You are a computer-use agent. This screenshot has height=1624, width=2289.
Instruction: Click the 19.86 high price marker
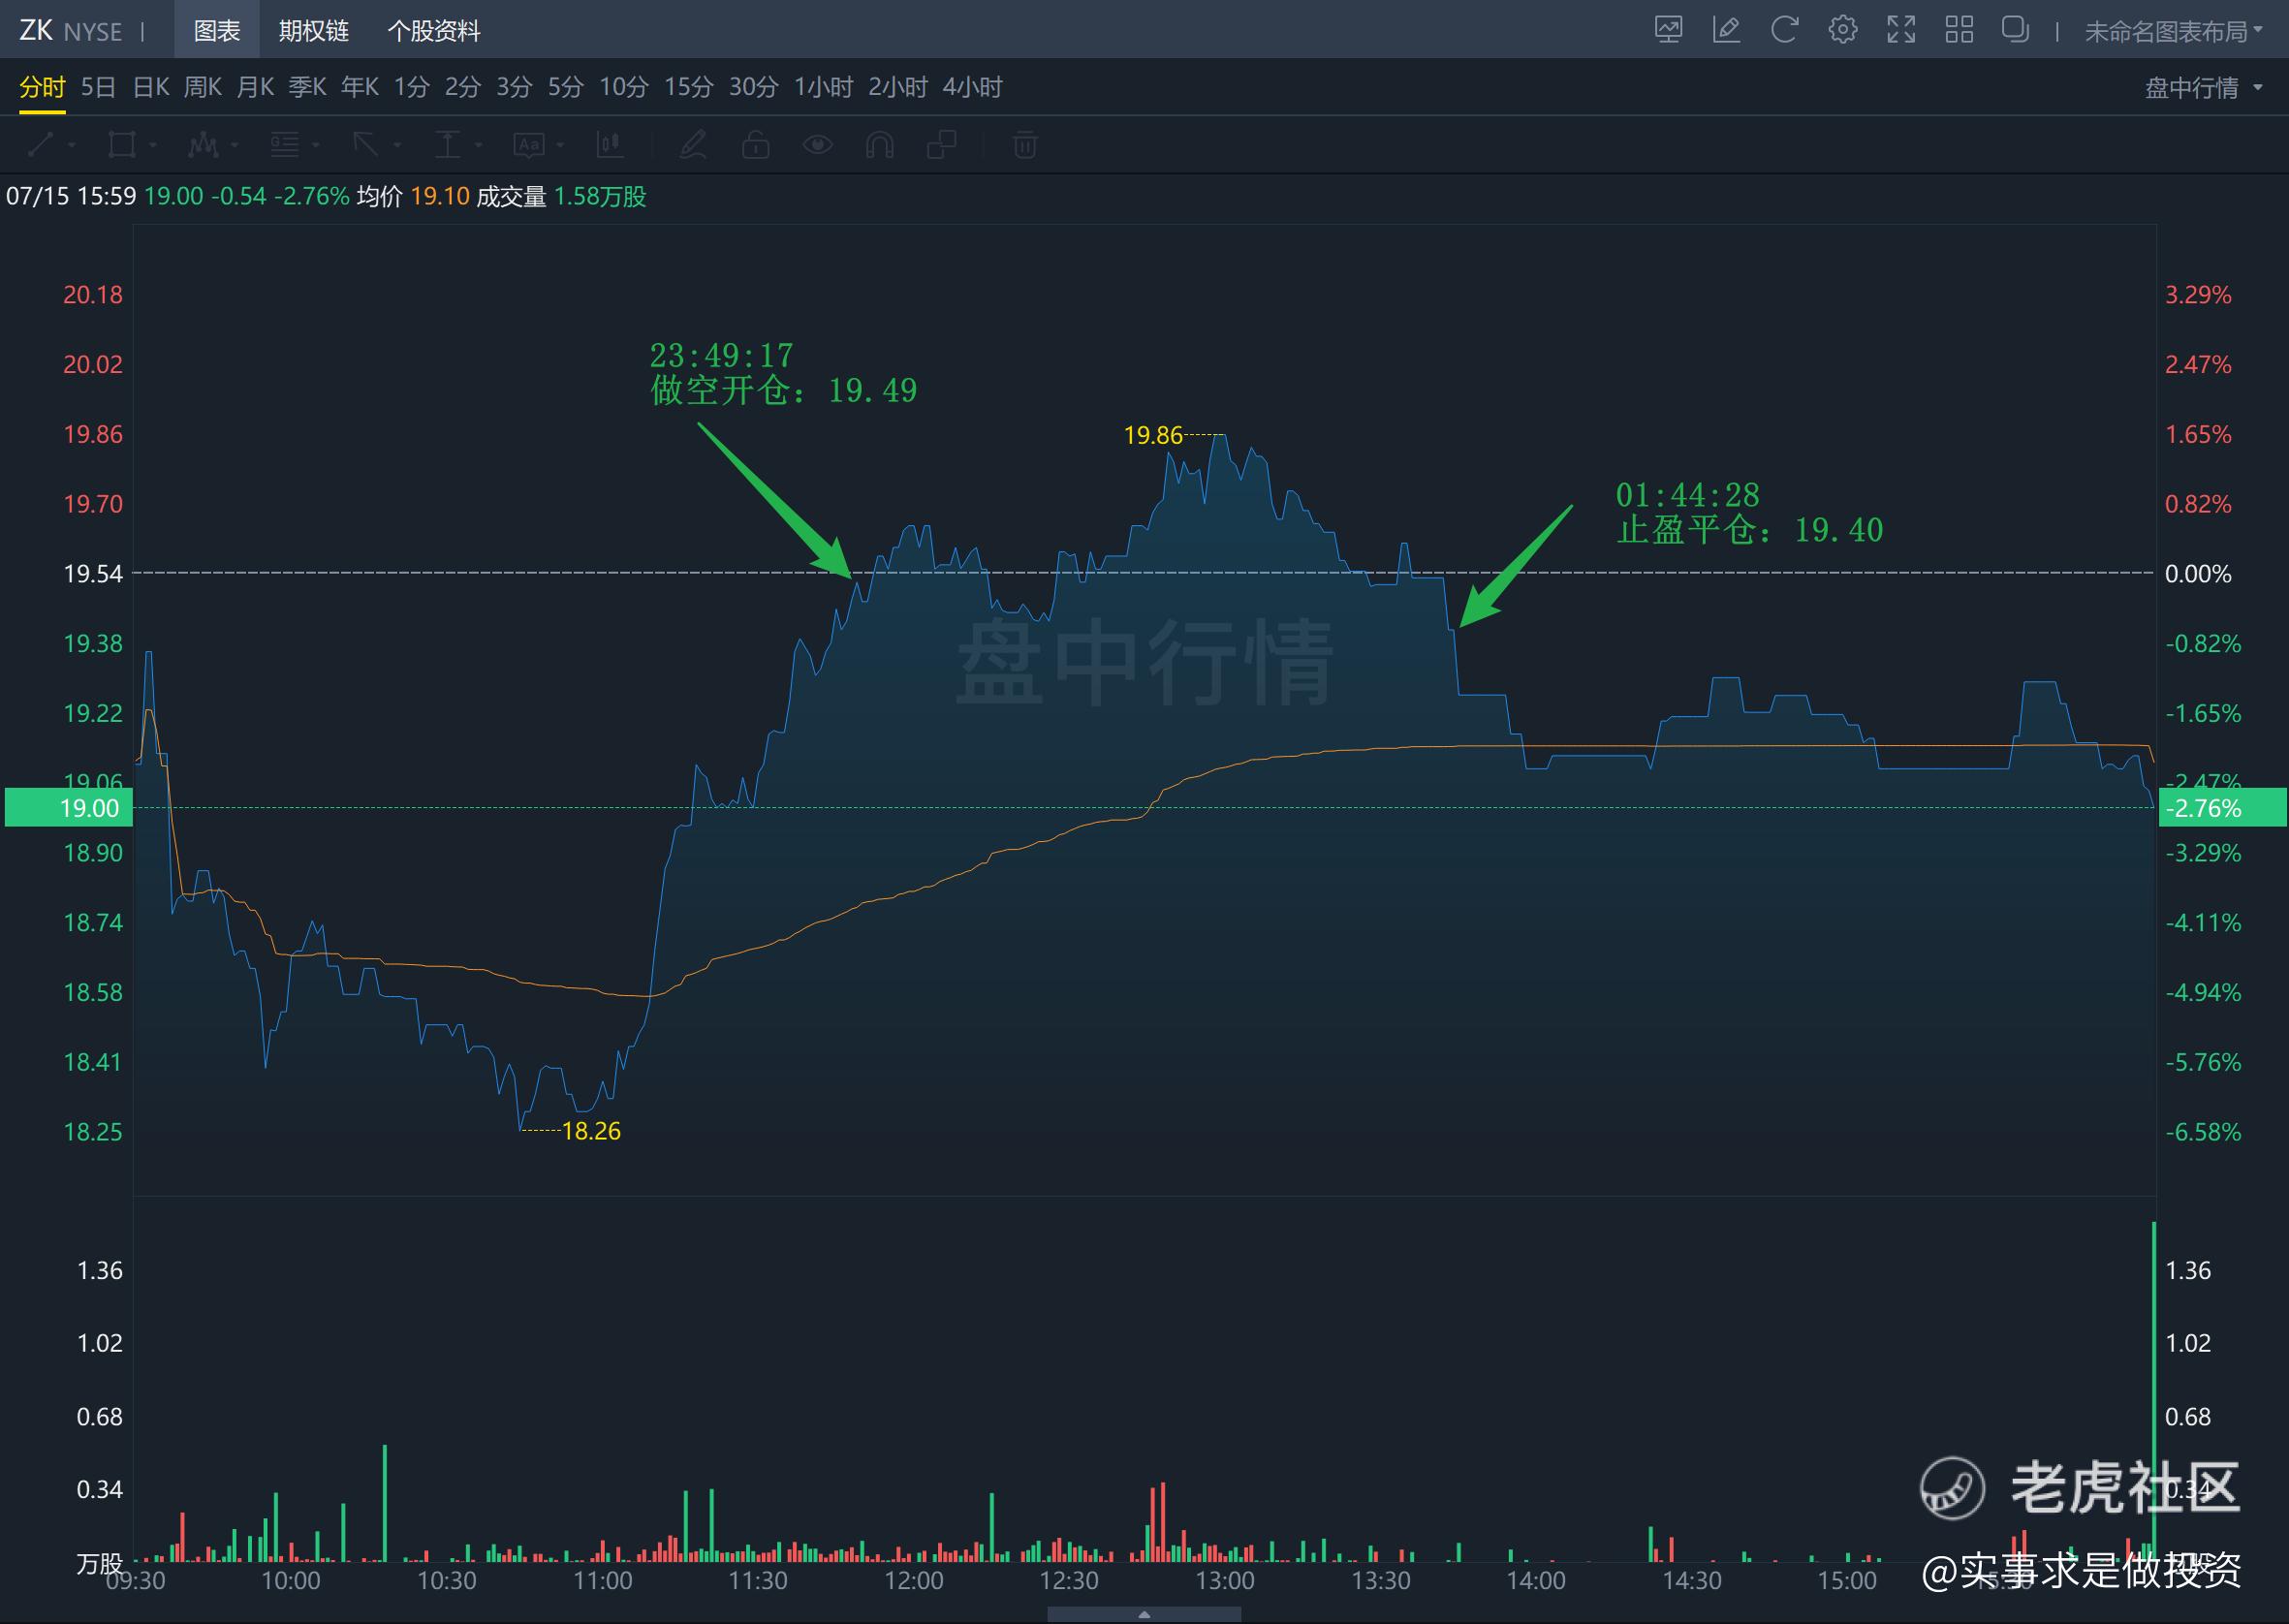(x=1152, y=435)
